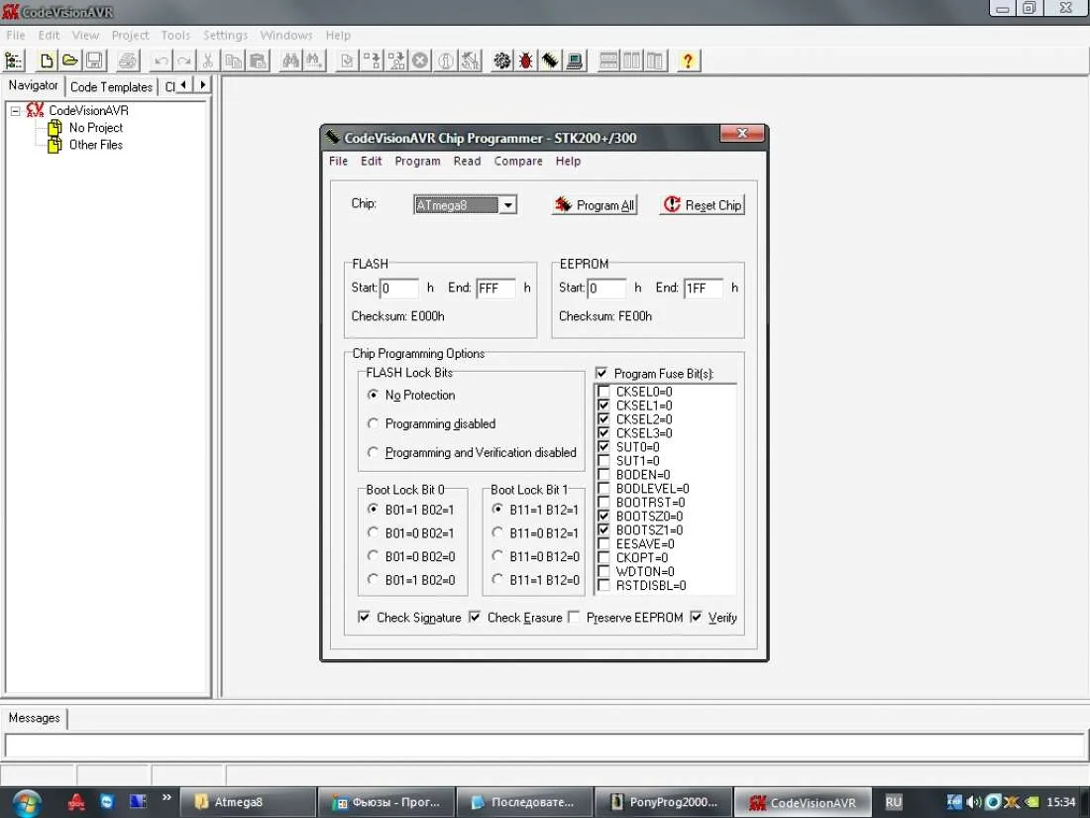This screenshot has width=1090, height=818.
Task: Collapse the CodeVisionAVR tree root node
Action: point(15,111)
